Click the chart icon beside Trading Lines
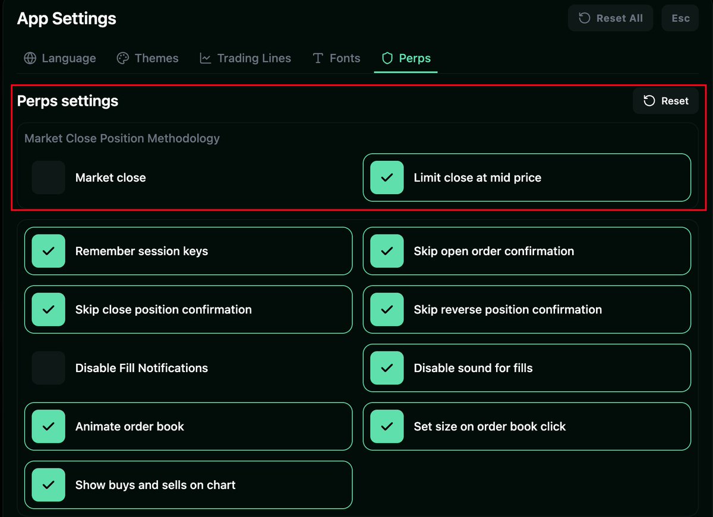This screenshot has width=713, height=517. 206,58
